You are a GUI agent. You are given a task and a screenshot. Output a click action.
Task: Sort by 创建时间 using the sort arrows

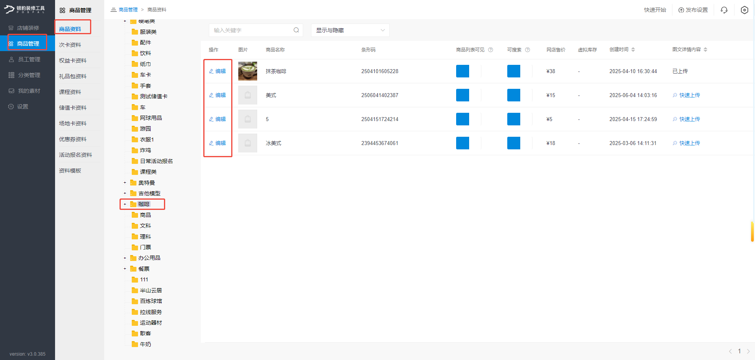point(633,50)
